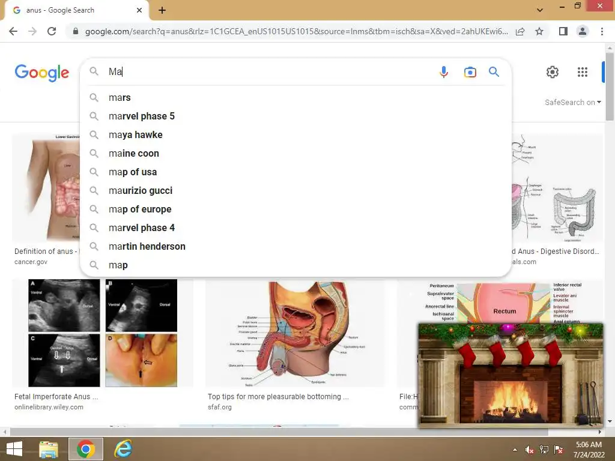The width and height of the screenshot is (615, 461).
Task: Click the voice search microphone icon
Action: [444, 72]
